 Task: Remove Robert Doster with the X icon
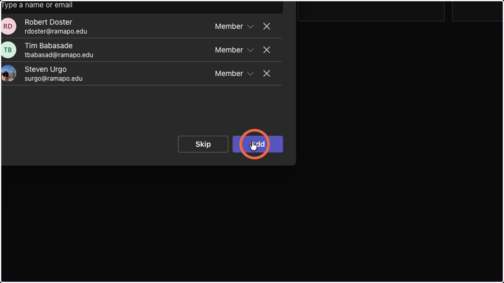coord(266,26)
